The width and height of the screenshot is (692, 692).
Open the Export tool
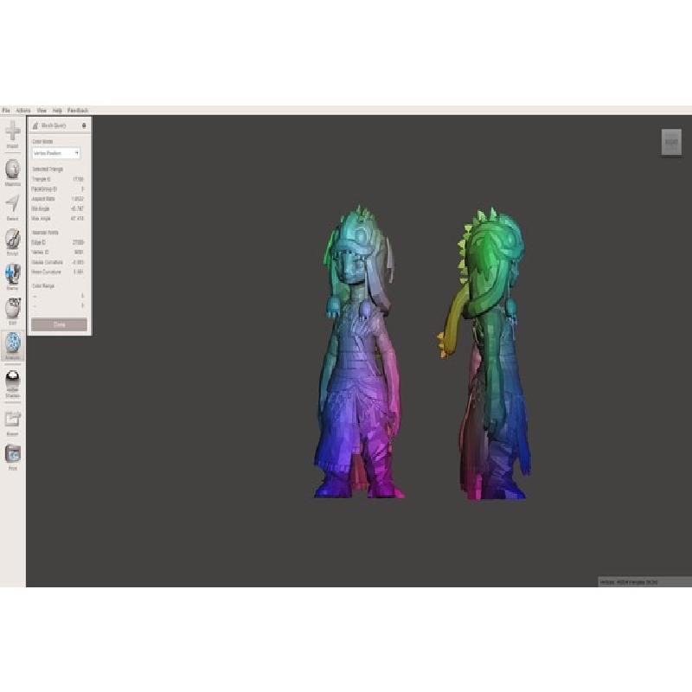(x=13, y=423)
